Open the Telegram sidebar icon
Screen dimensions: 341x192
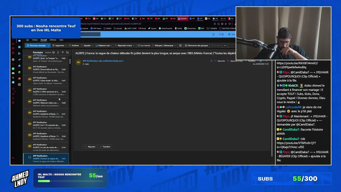(x=13, y=82)
